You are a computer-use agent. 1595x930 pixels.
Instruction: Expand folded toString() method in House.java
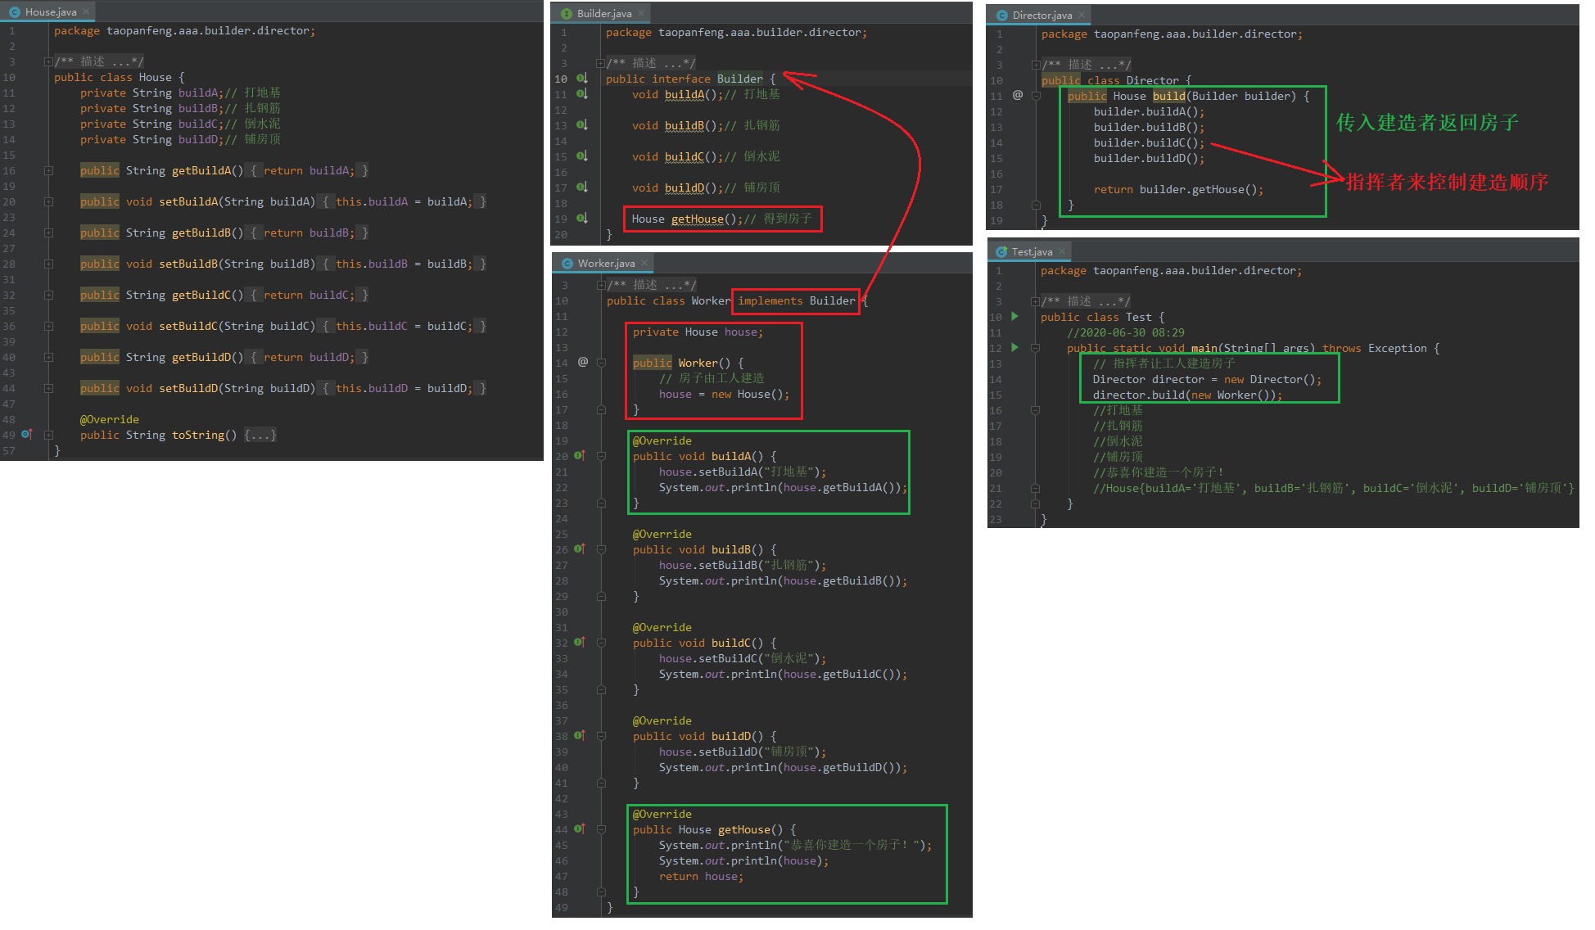click(x=48, y=435)
